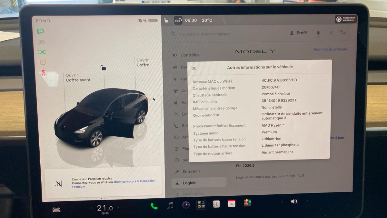
Task: Open the notifications bell icon
Action: [x=318, y=33]
